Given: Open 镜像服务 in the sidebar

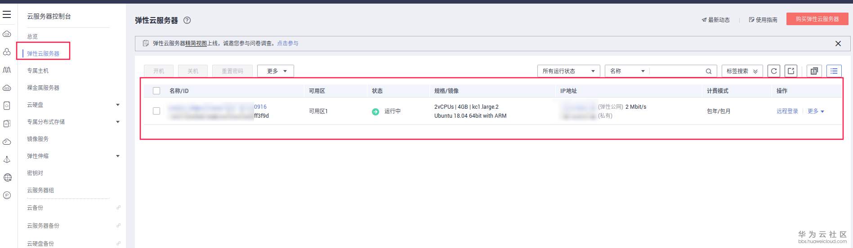Looking at the screenshot, I should 38,139.
